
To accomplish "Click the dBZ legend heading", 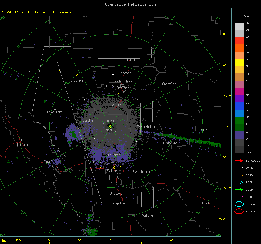I will coord(246,15).
